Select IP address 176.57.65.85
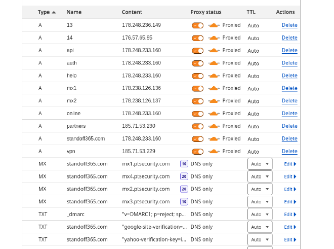Image resolution: width=334 pixels, height=249 pixels. (x=137, y=38)
